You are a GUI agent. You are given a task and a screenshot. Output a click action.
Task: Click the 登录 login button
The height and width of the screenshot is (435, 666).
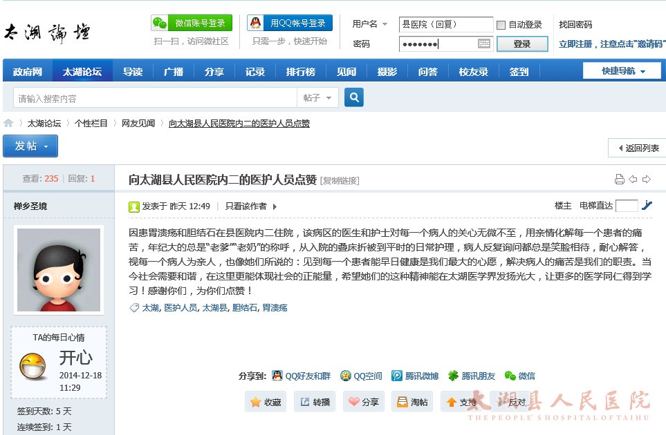click(522, 44)
